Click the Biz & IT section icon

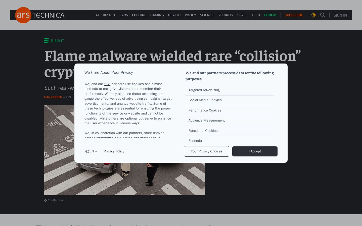coord(47,41)
